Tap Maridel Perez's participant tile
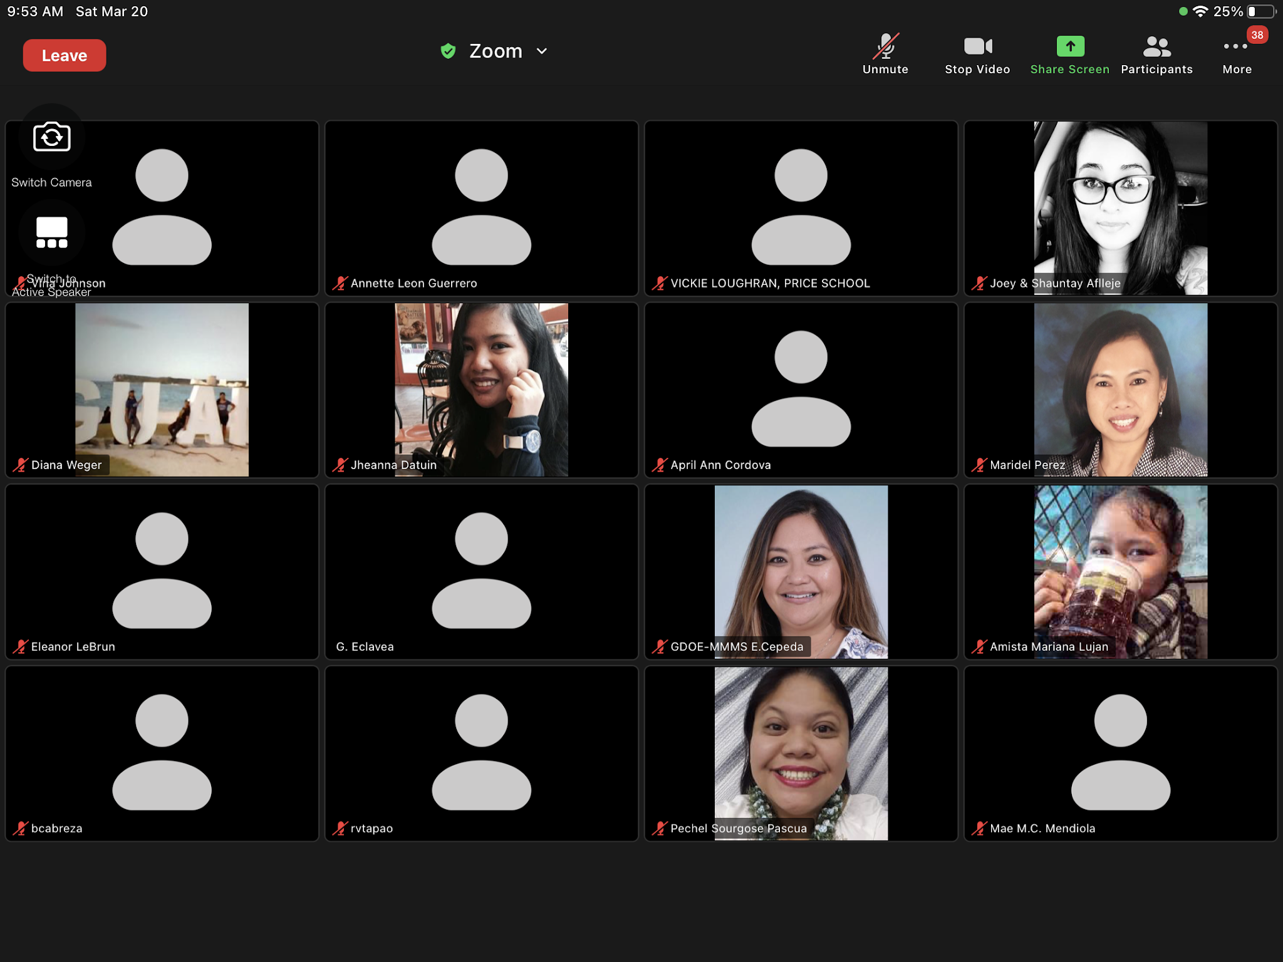Screen dimensions: 1283x962 [1120, 390]
